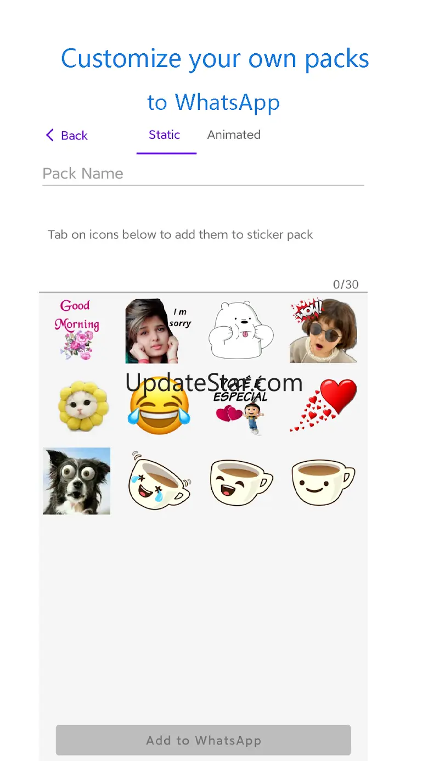Select the laughing crying emoji sticker
Viewport: 428px width, 761px height.
point(159,406)
